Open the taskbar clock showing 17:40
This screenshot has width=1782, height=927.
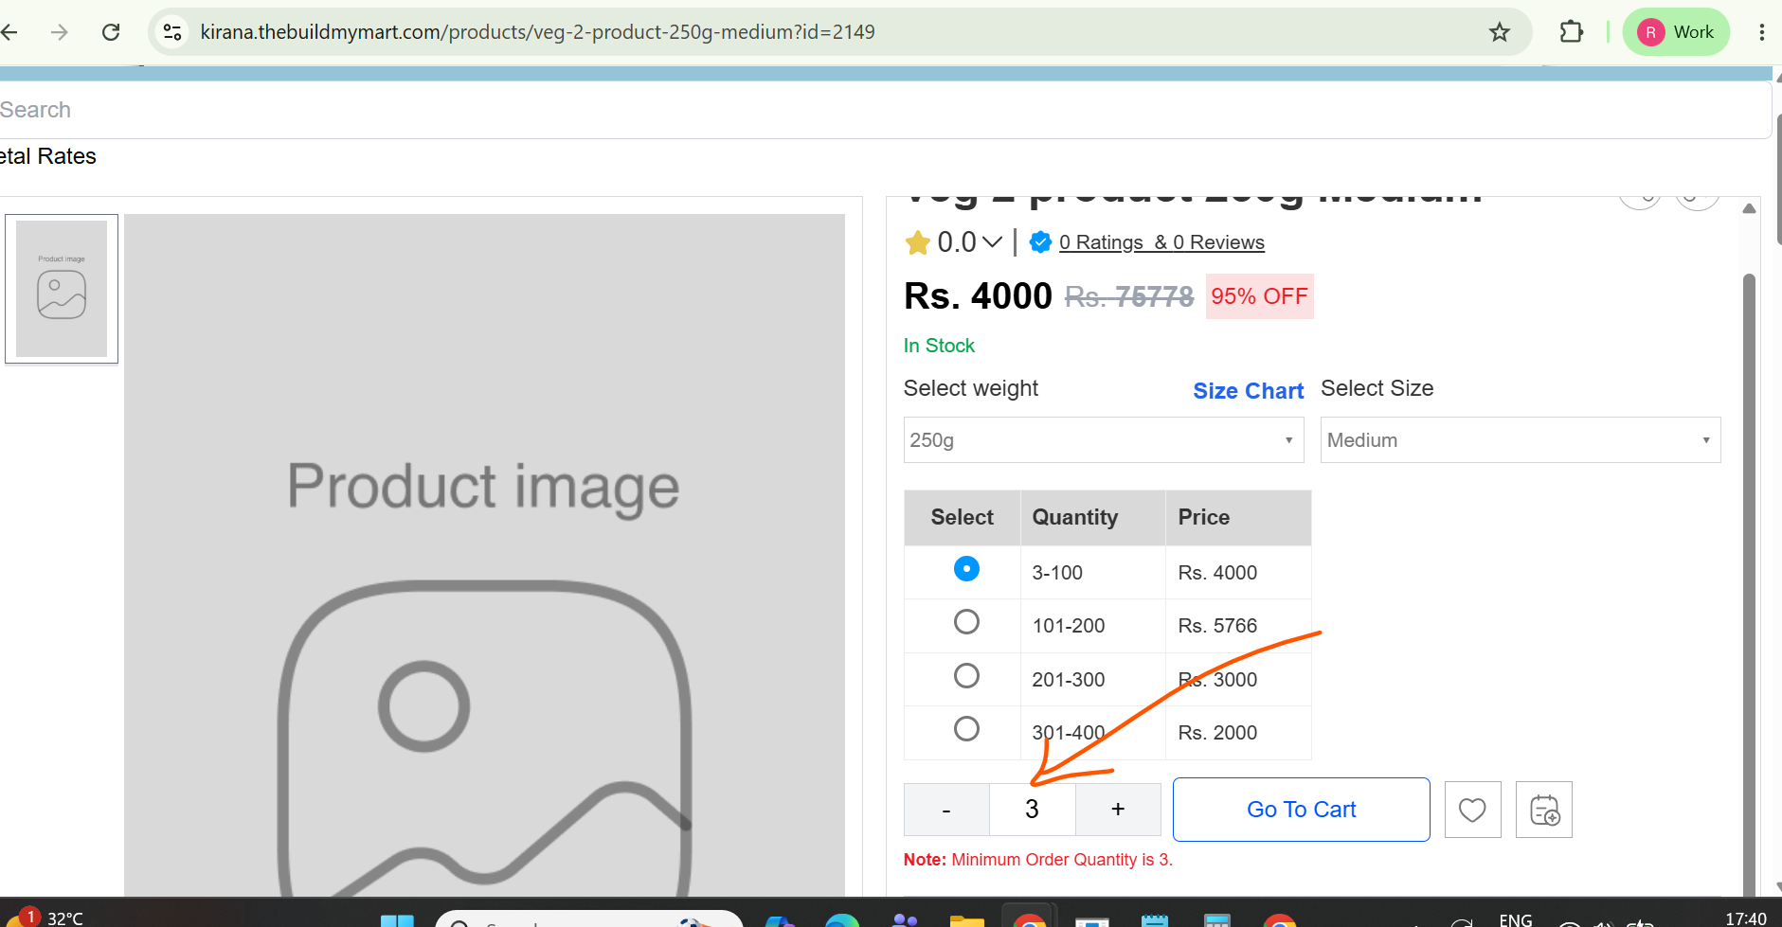[1746, 918]
